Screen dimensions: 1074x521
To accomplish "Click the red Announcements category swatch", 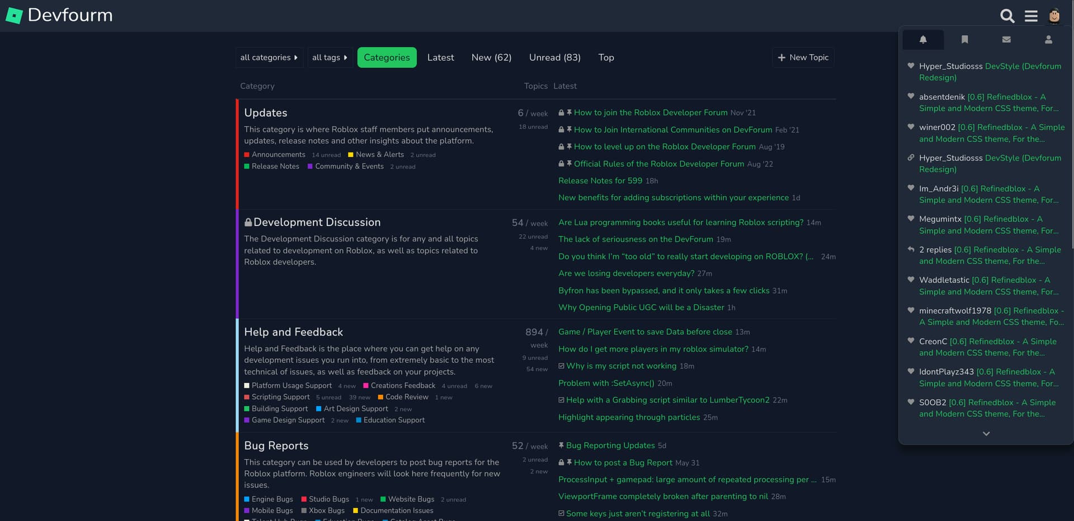I will pyautogui.click(x=246, y=155).
